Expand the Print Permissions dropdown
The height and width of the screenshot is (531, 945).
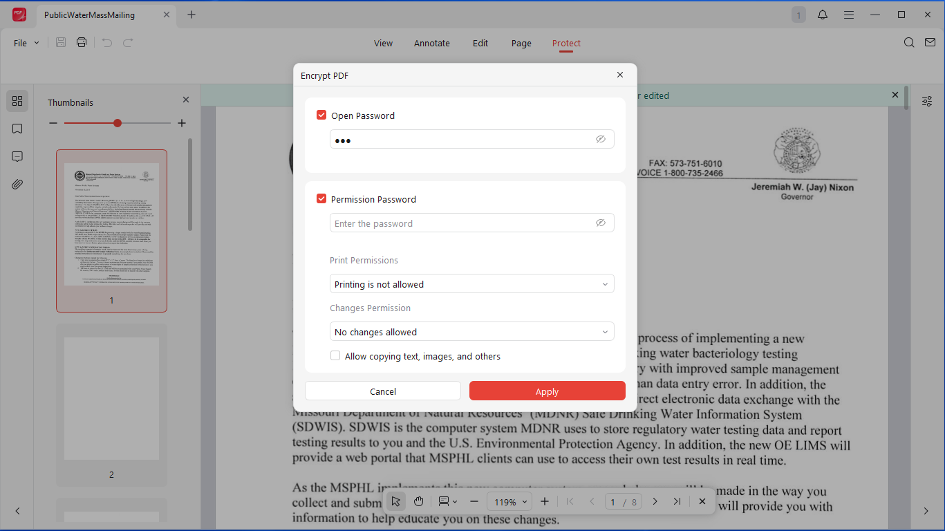coord(471,284)
